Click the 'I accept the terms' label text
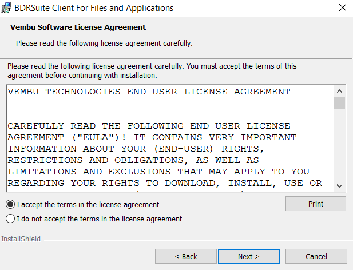353x270 pixels. click(x=88, y=205)
